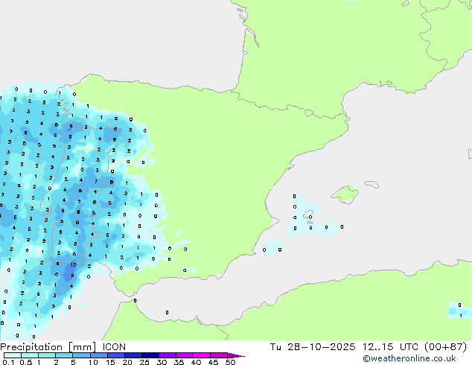Screen dimensions: 472x365
Task: Click the weatheronline.co.uk copyright link
Action: point(409,358)
